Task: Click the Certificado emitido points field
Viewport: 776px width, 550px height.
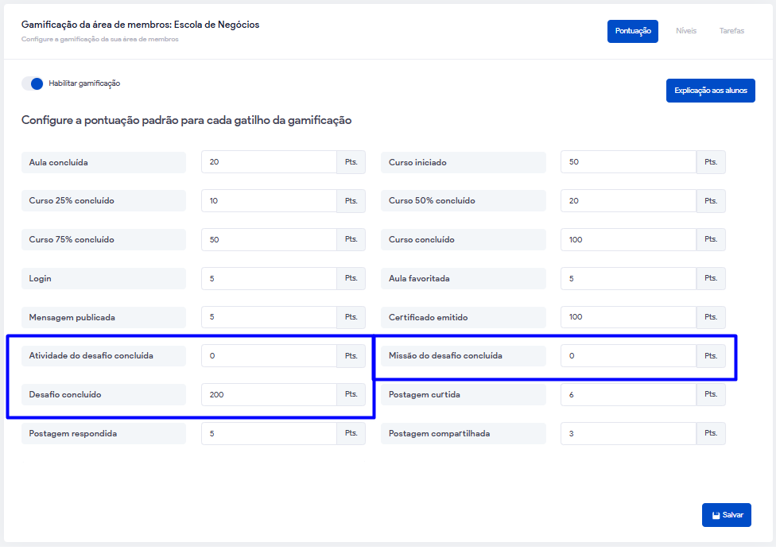Action: 628,317
